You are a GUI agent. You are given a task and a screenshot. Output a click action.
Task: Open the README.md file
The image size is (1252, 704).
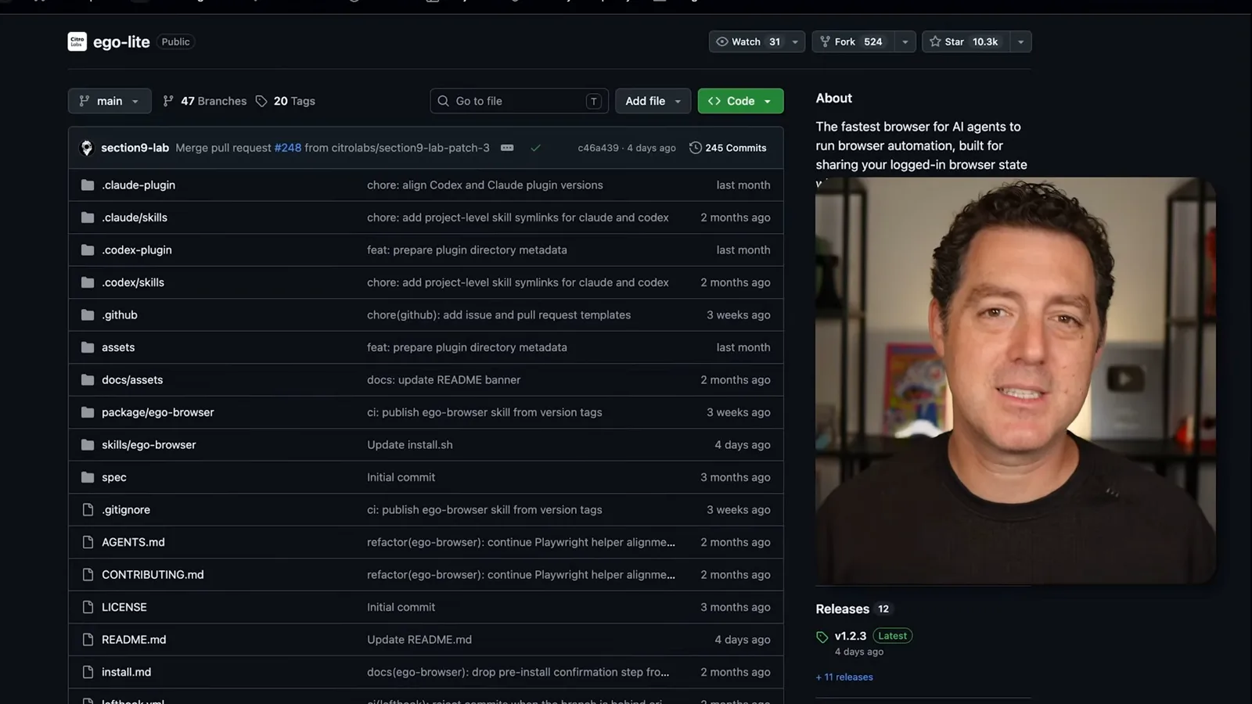tap(134, 640)
